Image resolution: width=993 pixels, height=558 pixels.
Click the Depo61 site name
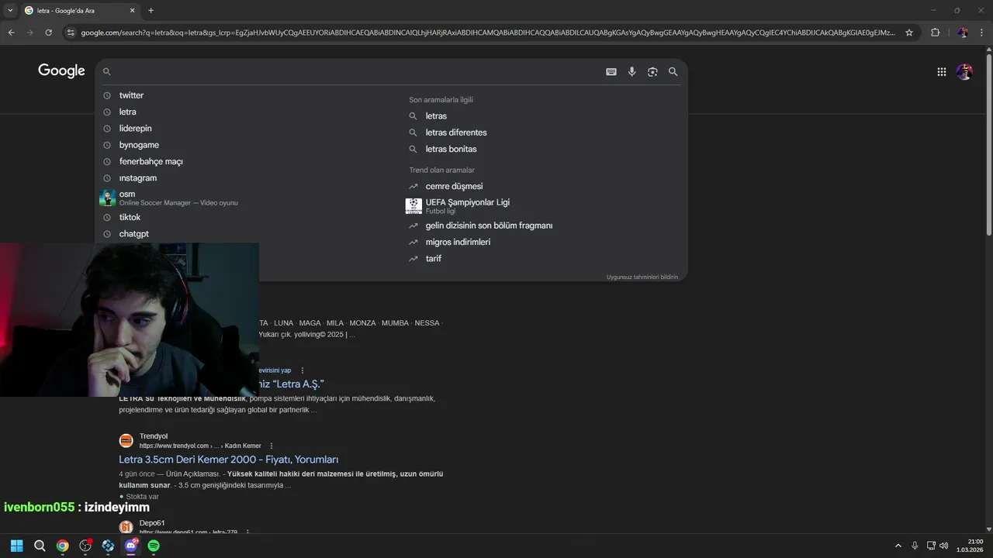pyautogui.click(x=152, y=523)
